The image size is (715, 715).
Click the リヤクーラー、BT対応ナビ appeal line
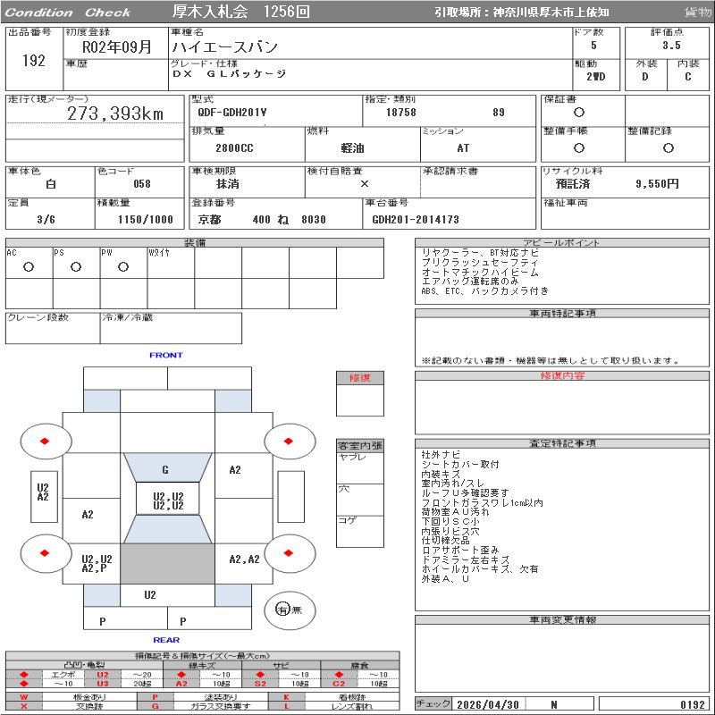[480, 252]
